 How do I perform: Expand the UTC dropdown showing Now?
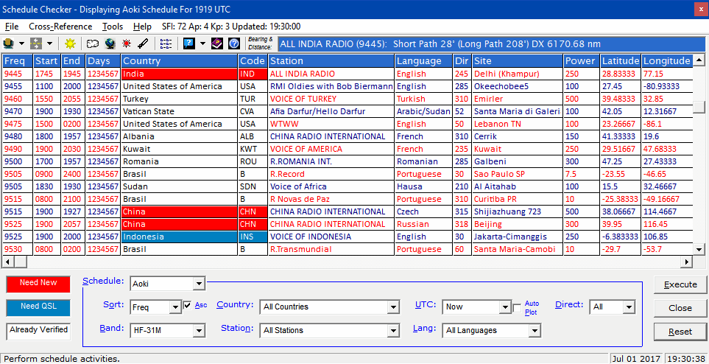pyautogui.click(x=506, y=307)
